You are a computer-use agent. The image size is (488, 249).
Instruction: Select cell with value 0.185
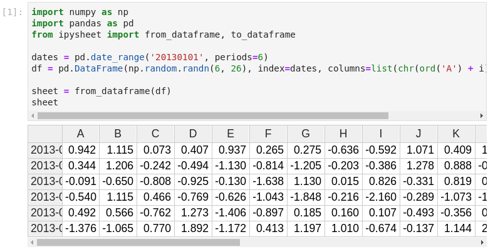tap(306, 213)
